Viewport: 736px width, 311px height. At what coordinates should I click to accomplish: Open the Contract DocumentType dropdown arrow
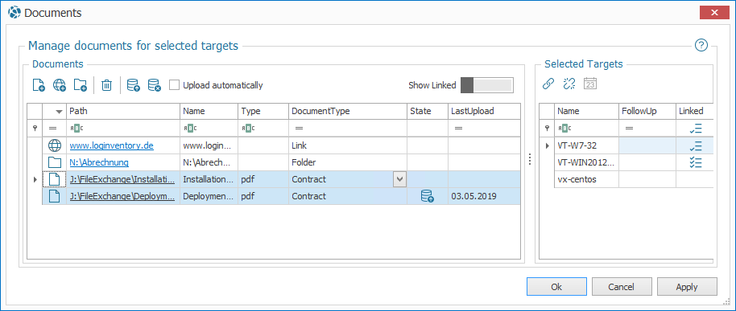[x=399, y=179]
